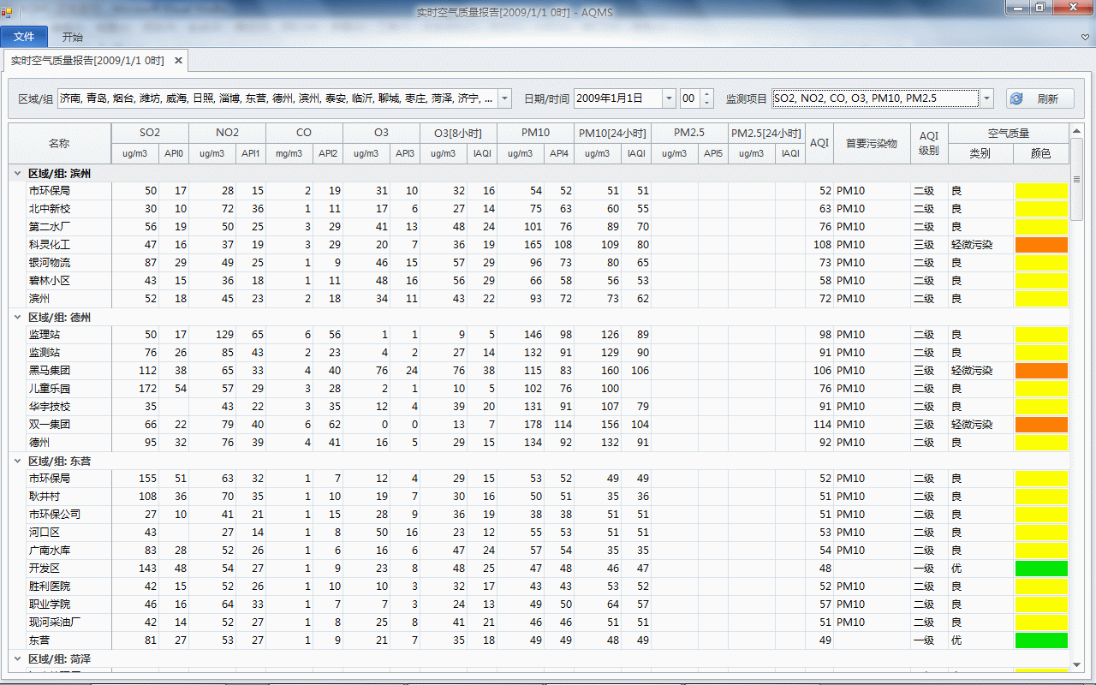Switch to the 开始 ribbon tab
This screenshot has width=1096, height=685.
point(73,37)
